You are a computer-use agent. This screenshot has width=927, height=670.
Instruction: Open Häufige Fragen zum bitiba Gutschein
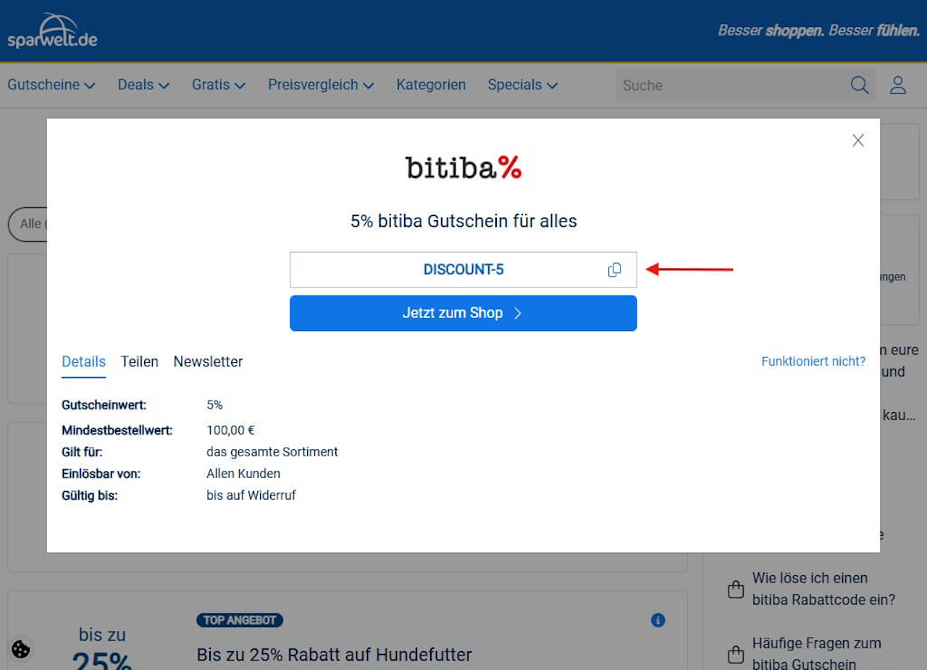click(816, 653)
